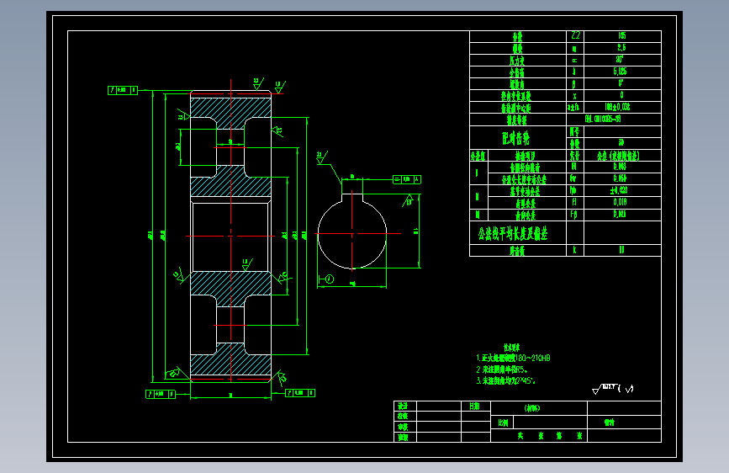Select the 共 张 第 张 sheet count text

point(550,436)
